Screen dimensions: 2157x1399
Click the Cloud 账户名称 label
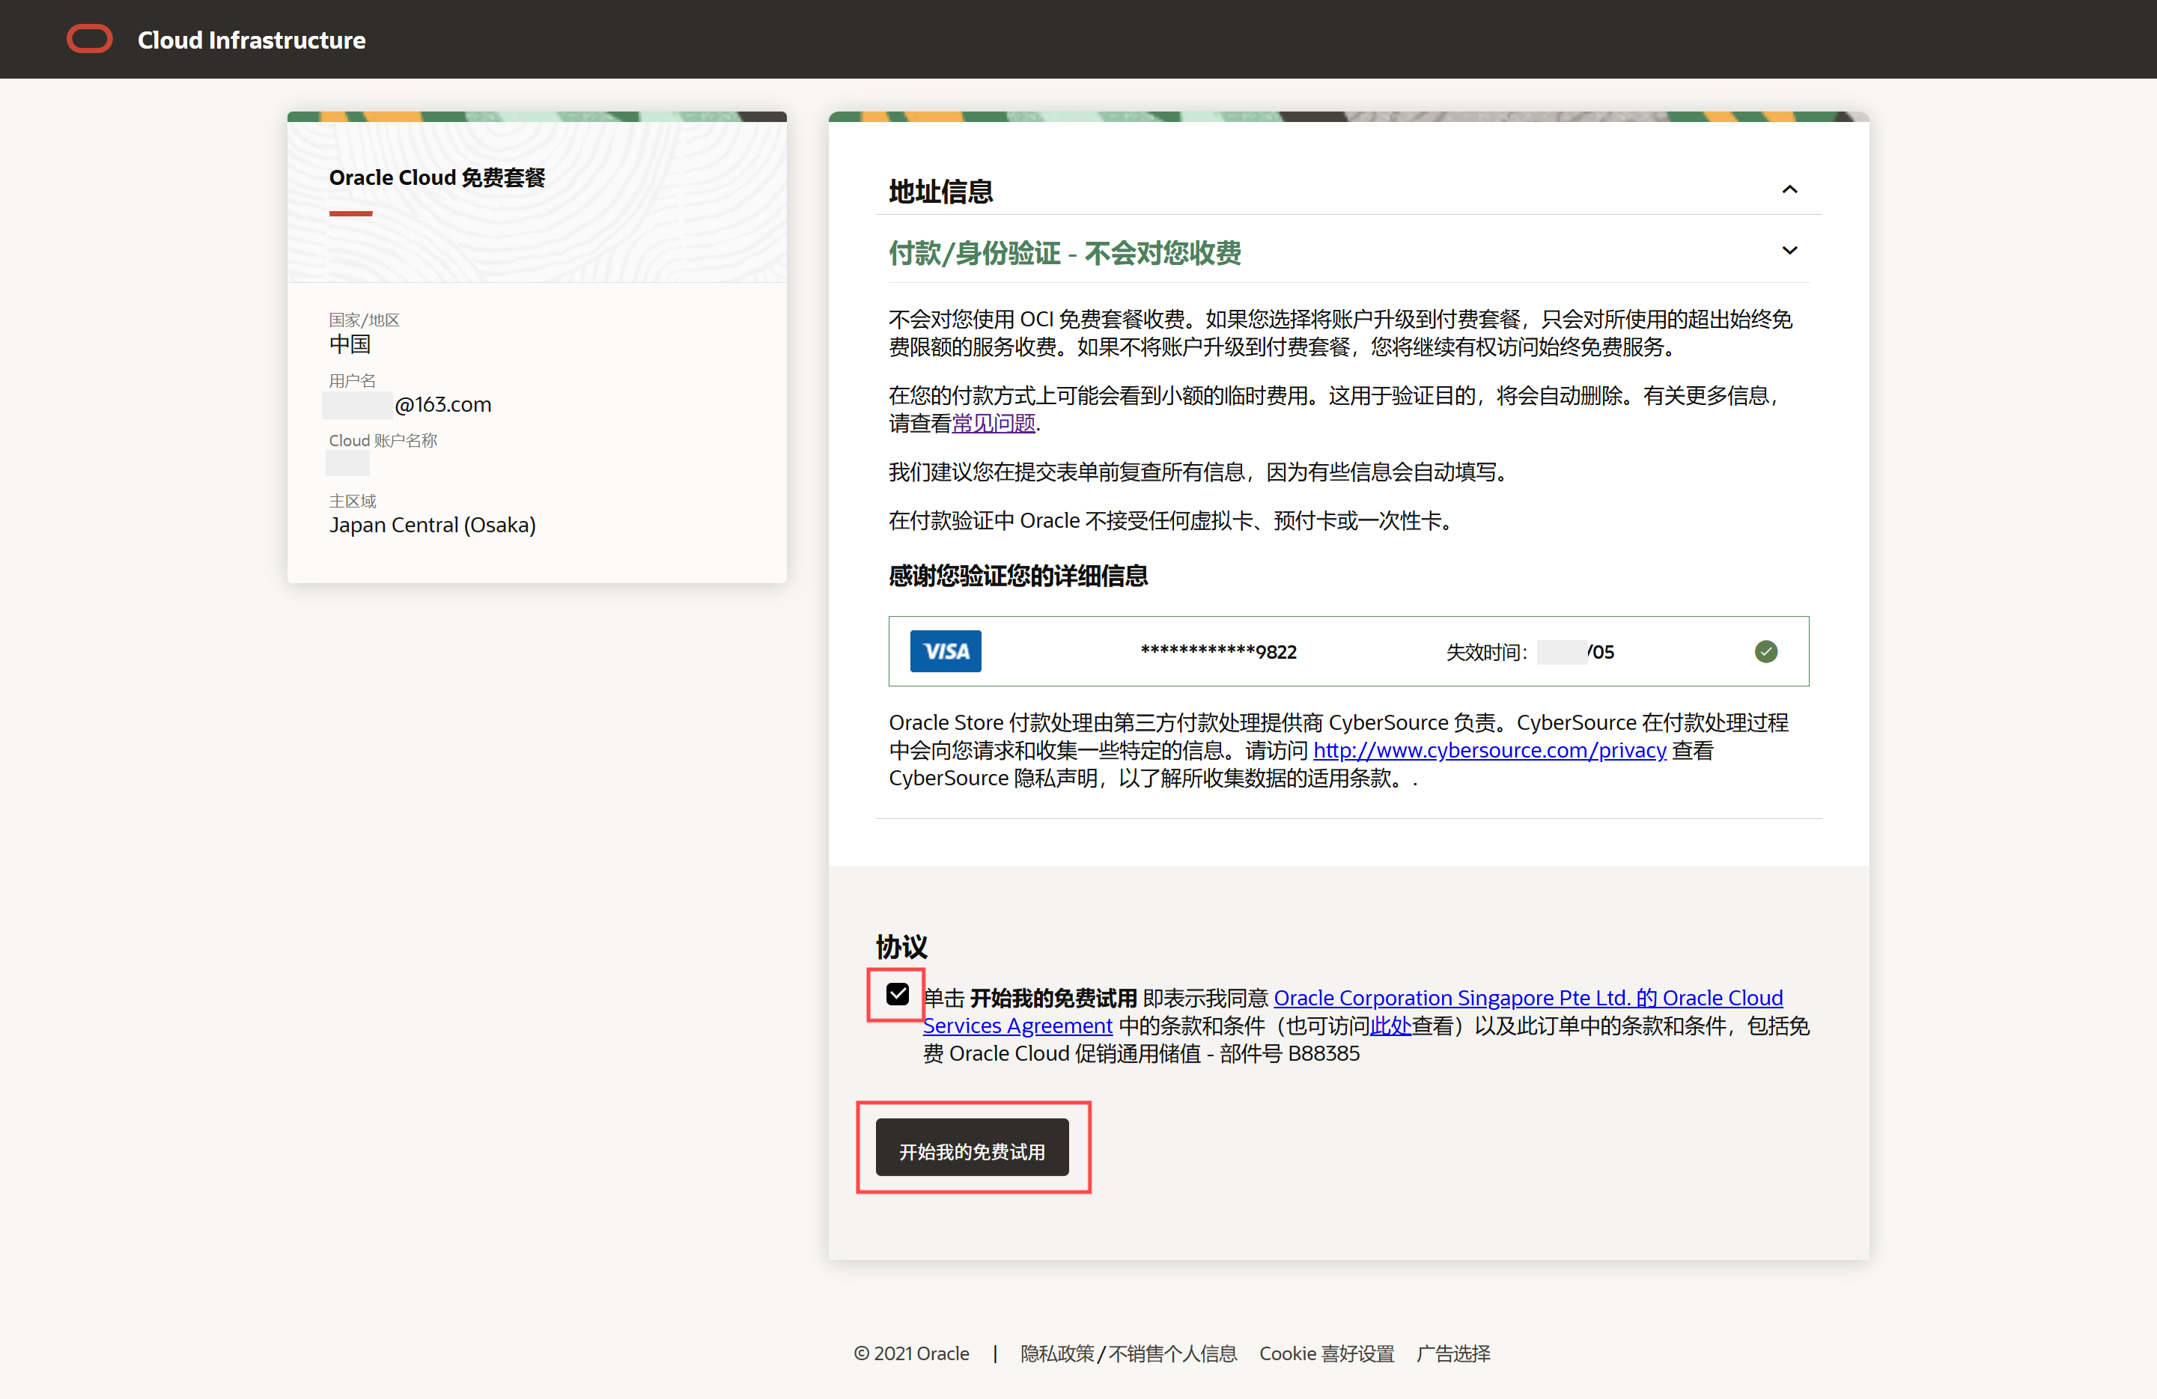coord(383,440)
